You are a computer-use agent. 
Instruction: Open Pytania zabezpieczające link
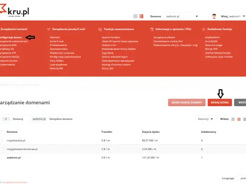click(115, 57)
